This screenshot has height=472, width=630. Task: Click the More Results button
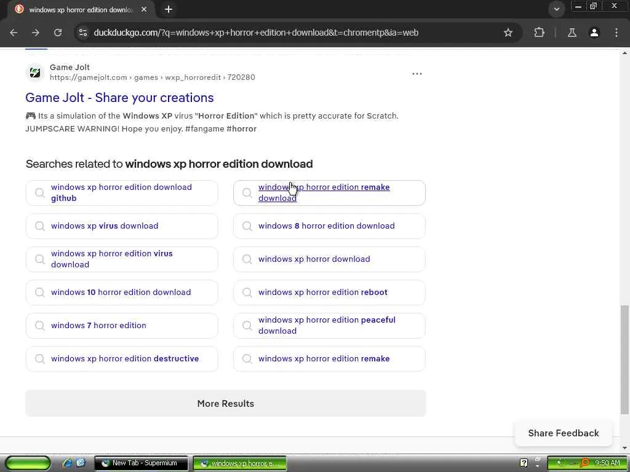225,403
